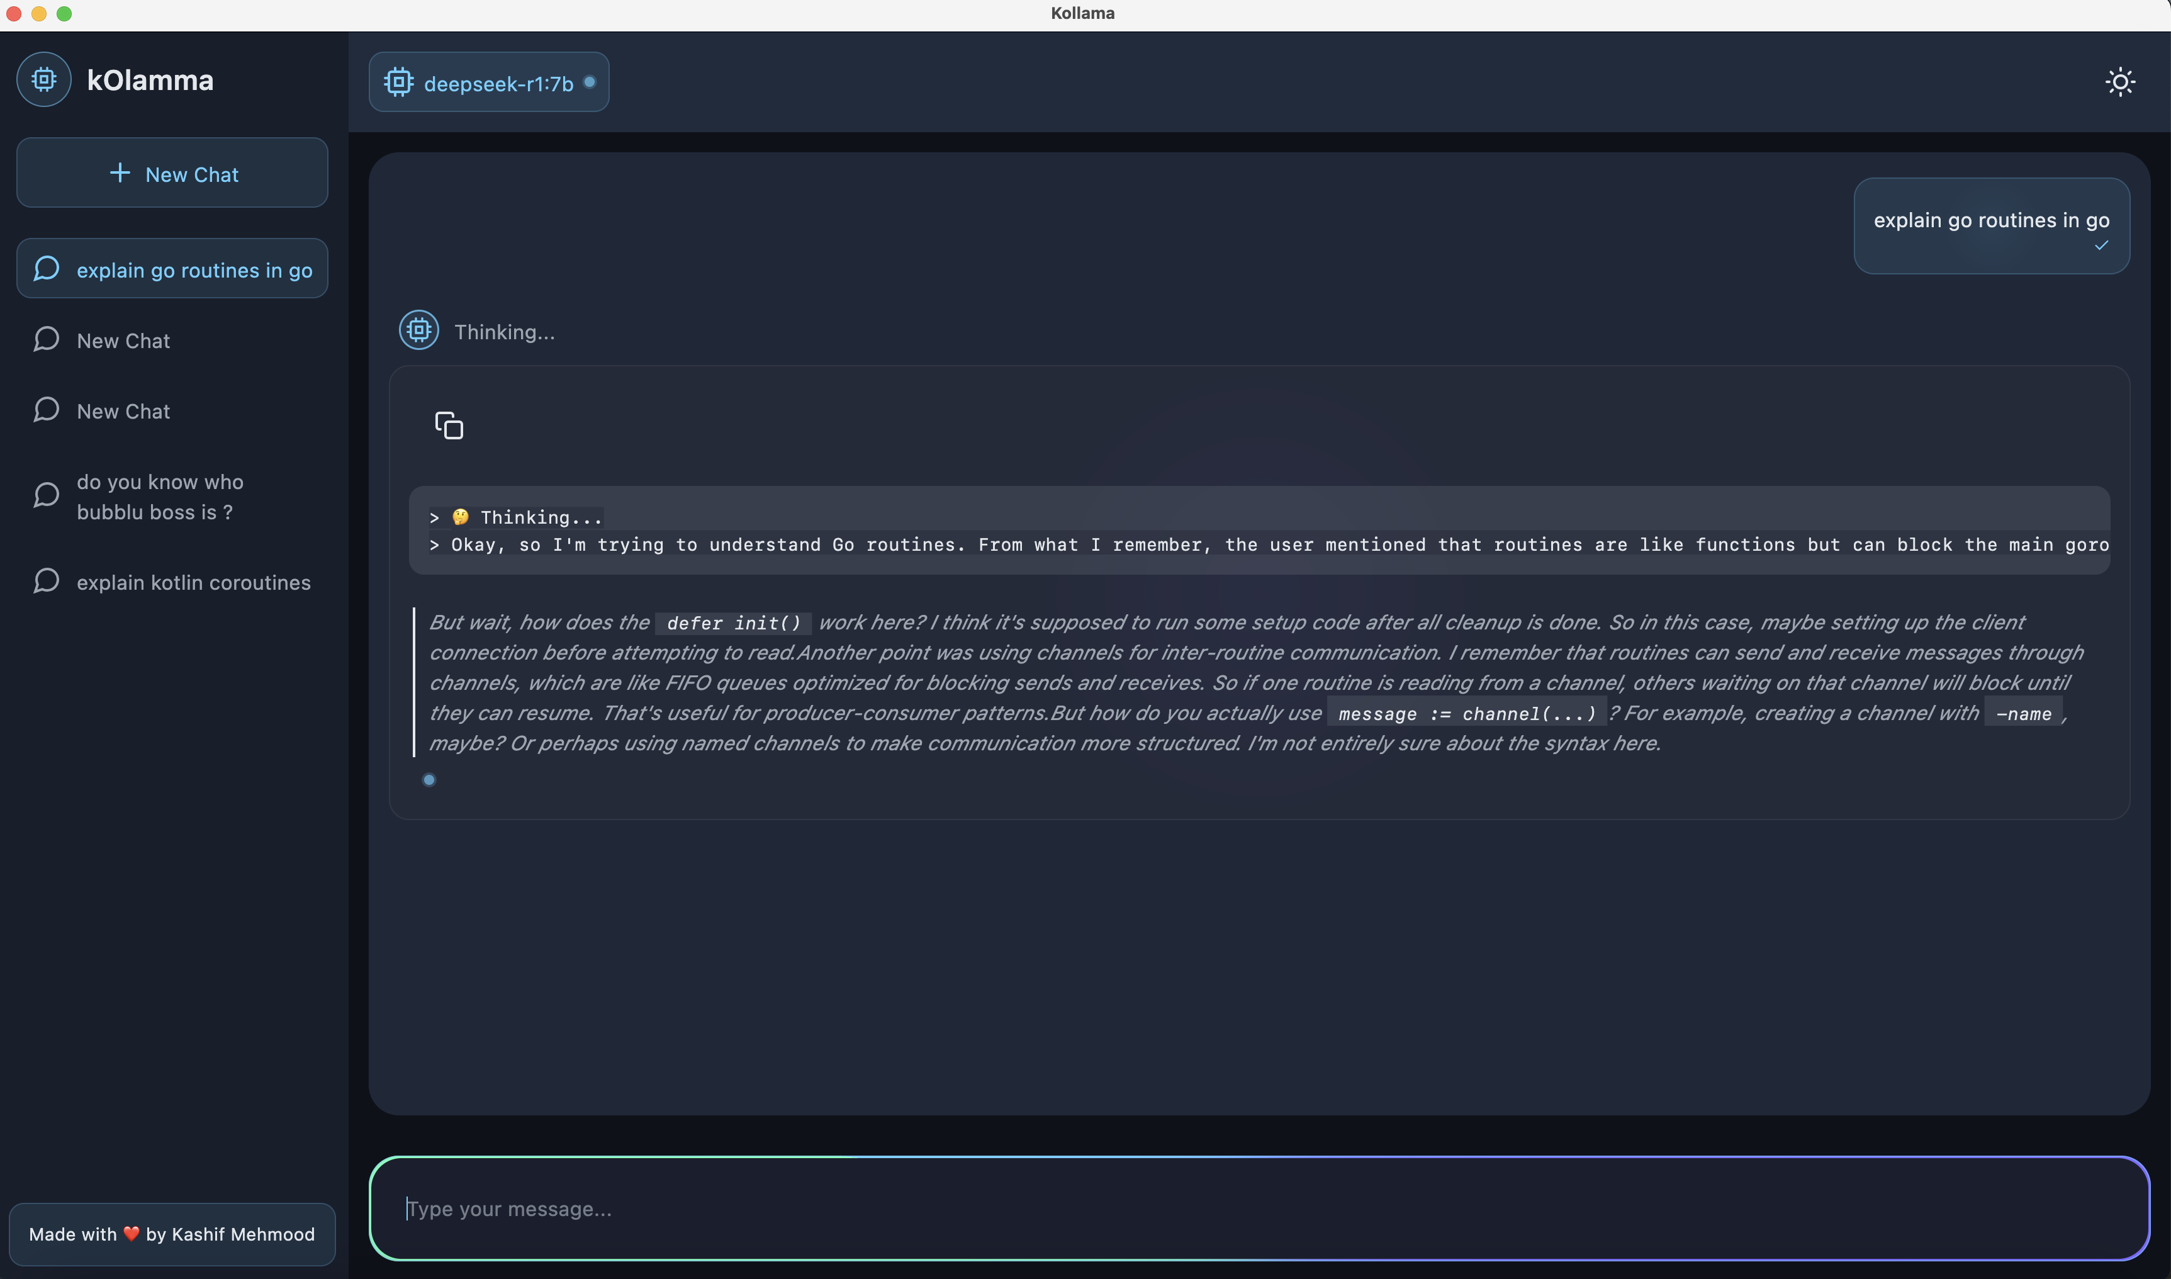Open the 'bubblu boss' chat

click(x=159, y=497)
